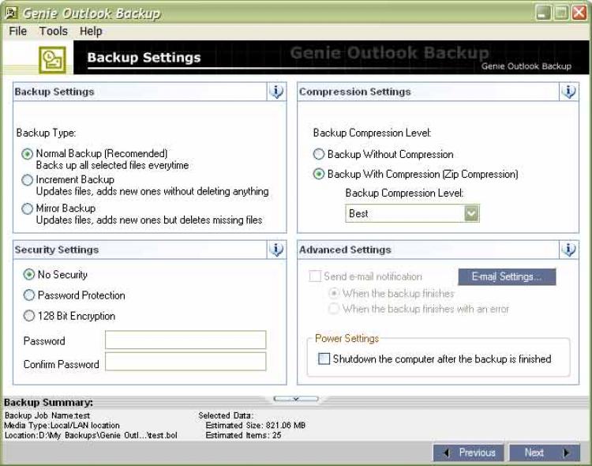Open the File menu
Screen dimensions: 592x466
pos(17,32)
